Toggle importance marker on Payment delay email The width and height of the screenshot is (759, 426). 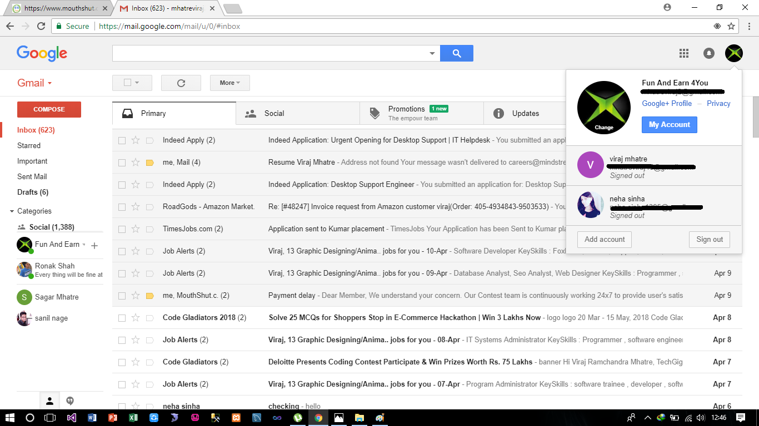(149, 296)
